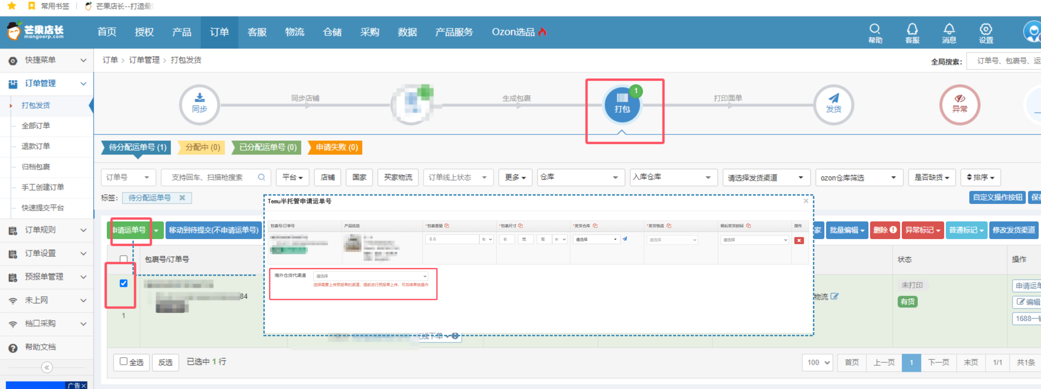Open the 订单号 search type dropdown
Screen dimensions: 1041x389
pyautogui.click(x=129, y=178)
